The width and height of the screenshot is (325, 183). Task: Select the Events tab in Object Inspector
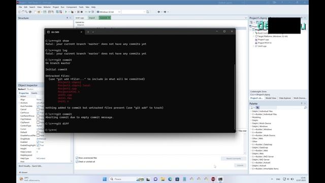pyautogui.click(x=35, y=93)
